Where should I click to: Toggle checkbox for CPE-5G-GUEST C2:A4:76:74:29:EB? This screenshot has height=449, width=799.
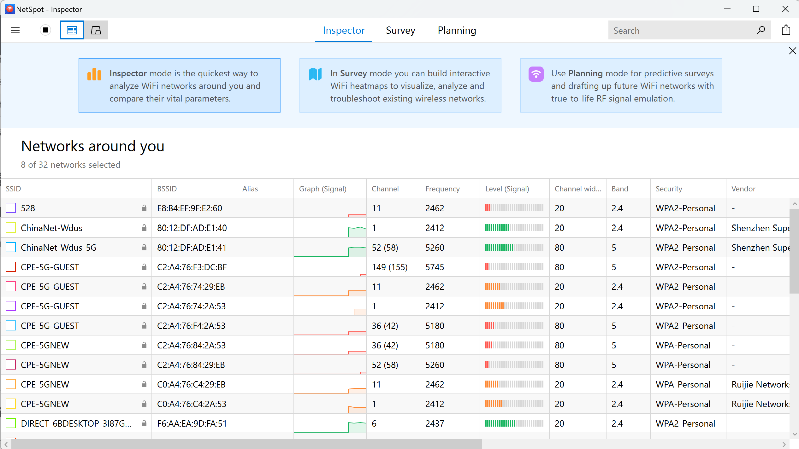click(x=11, y=286)
